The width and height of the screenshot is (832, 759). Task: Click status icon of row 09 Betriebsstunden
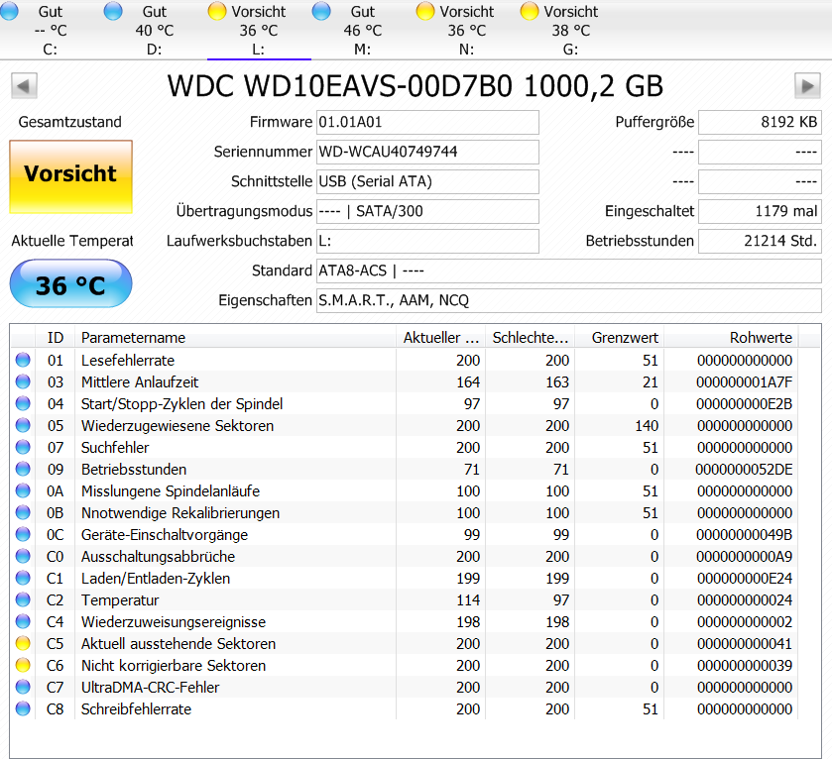click(x=23, y=469)
